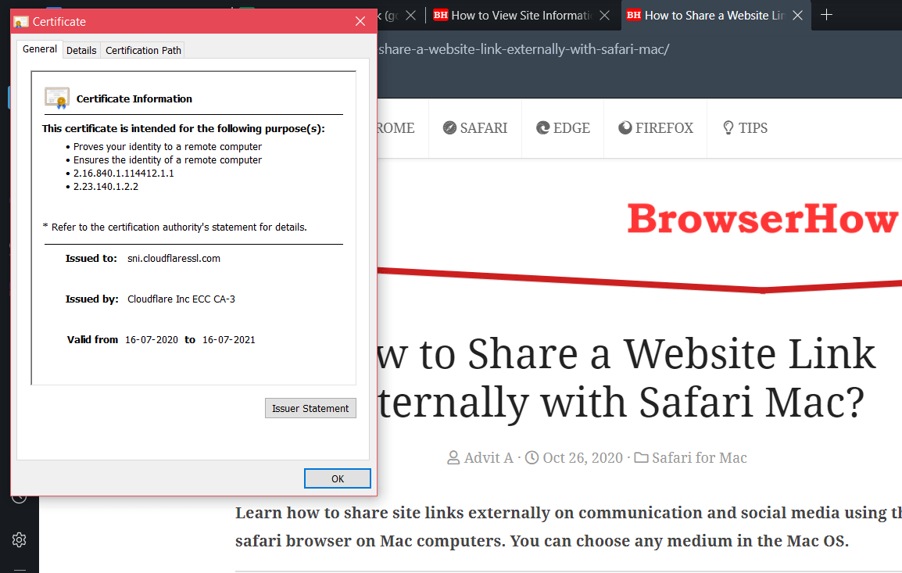Viewport: 902px width, 573px height.
Task: Click the 'Cloudflare Inc ECC CA-3' issuer text
Action: [x=181, y=299]
